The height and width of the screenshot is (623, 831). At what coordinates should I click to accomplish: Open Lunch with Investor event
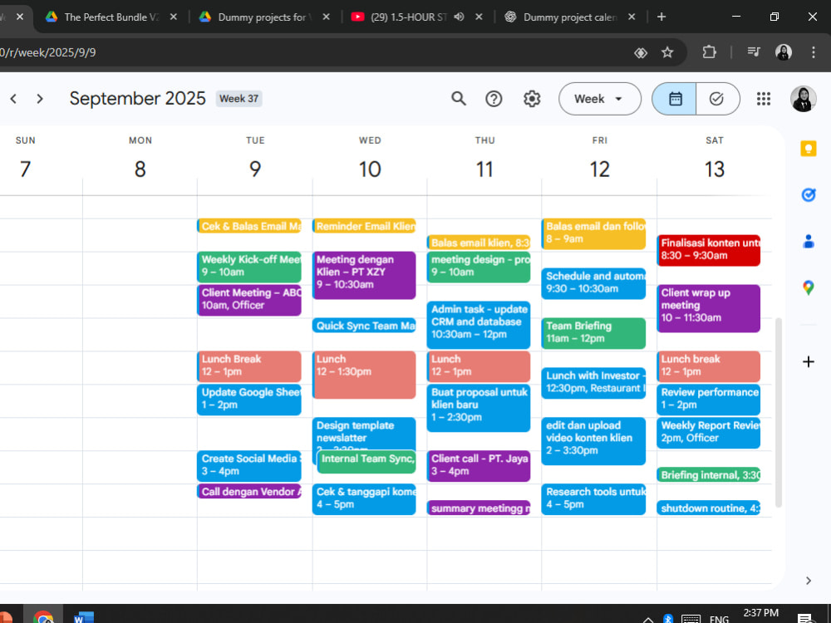593,382
